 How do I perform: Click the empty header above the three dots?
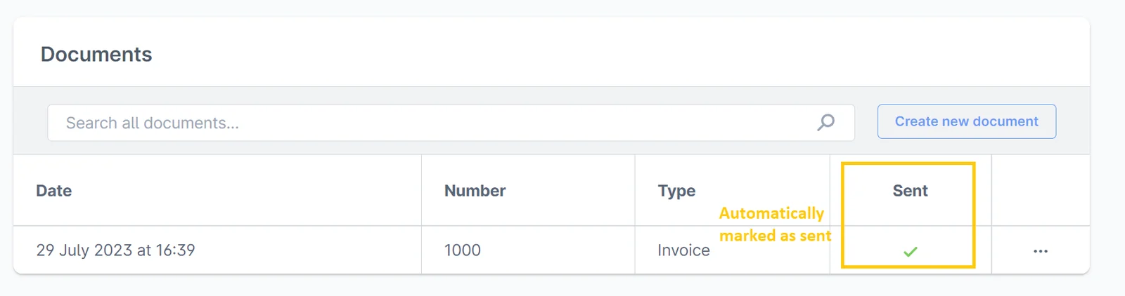pyautogui.click(x=1041, y=191)
